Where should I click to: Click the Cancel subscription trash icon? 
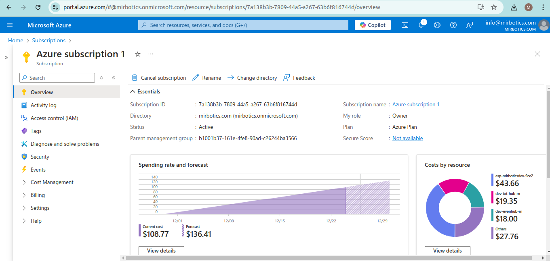[135, 78]
